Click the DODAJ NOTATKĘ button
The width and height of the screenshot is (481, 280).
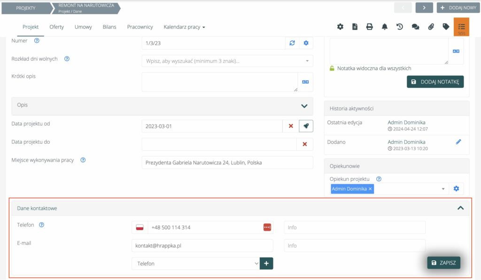[435, 82]
